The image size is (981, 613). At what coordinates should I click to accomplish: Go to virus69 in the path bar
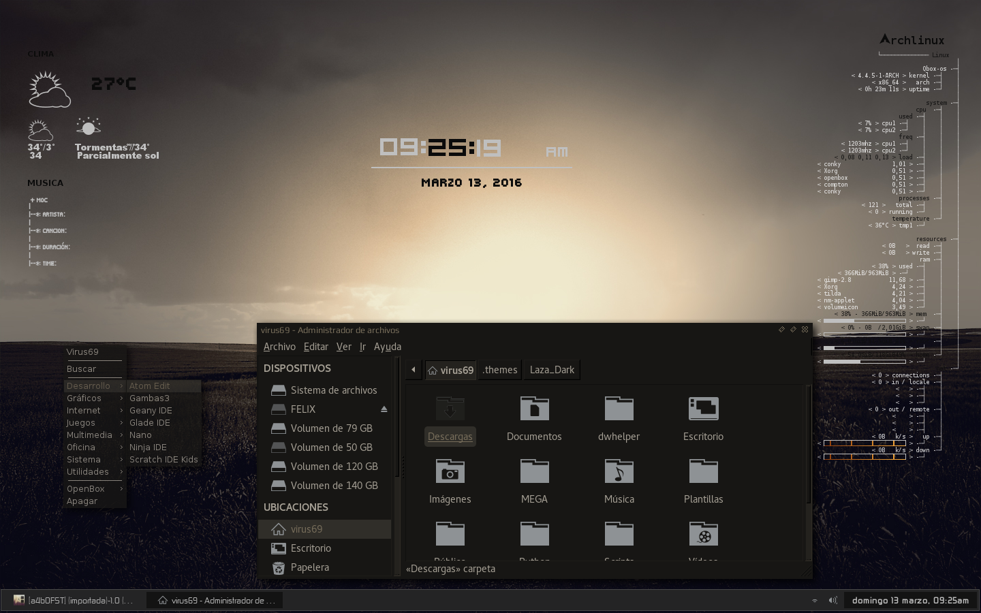pos(450,370)
